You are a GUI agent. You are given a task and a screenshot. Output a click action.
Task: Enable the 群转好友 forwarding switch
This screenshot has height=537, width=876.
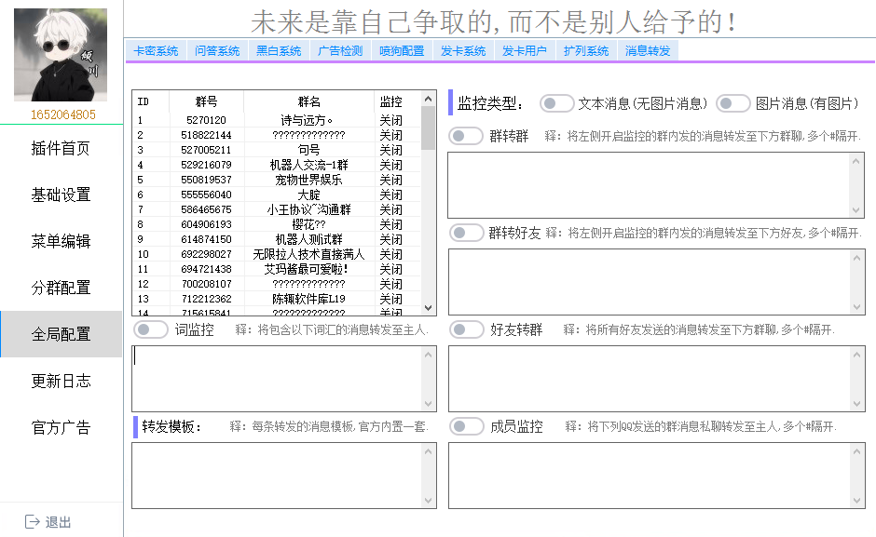point(466,233)
